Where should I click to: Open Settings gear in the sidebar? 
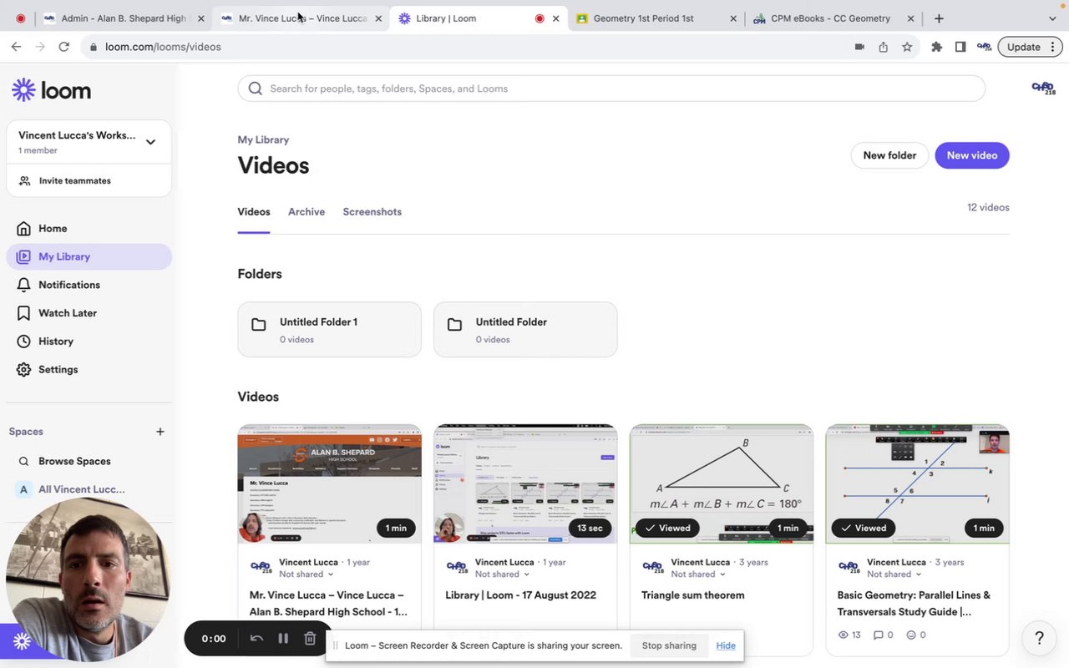click(23, 369)
